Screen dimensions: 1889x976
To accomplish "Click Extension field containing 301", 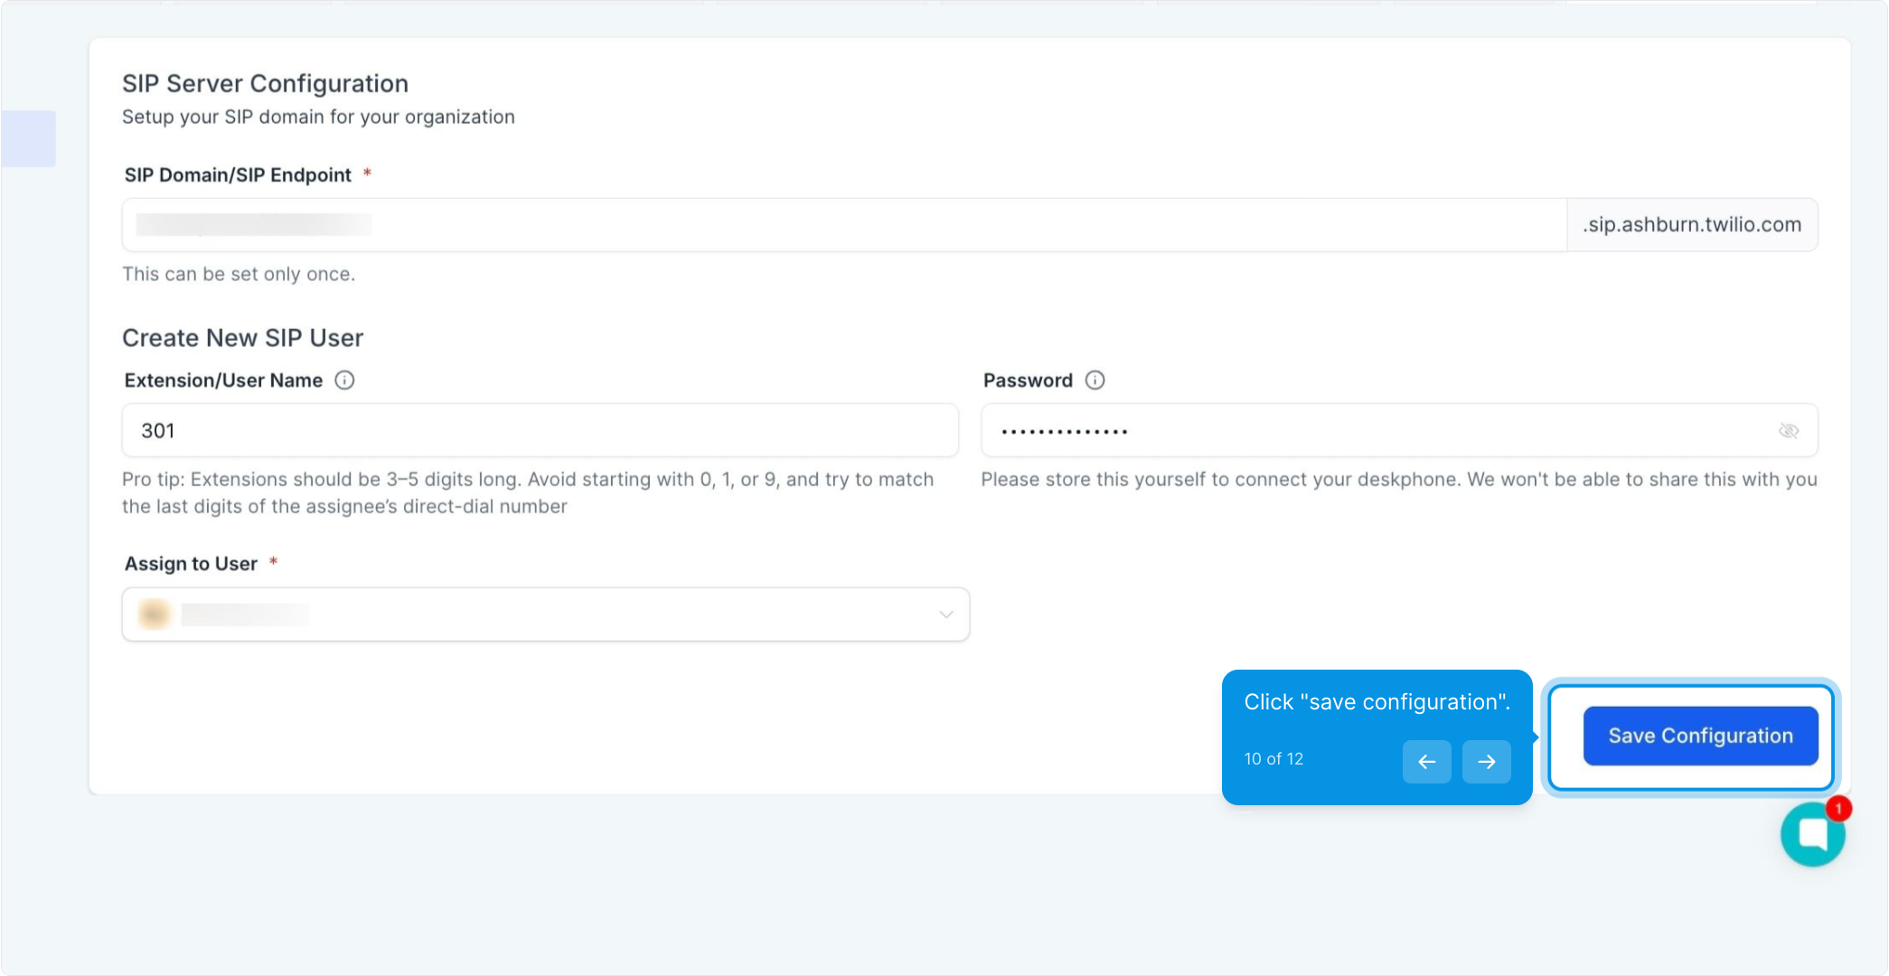I will [540, 431].
